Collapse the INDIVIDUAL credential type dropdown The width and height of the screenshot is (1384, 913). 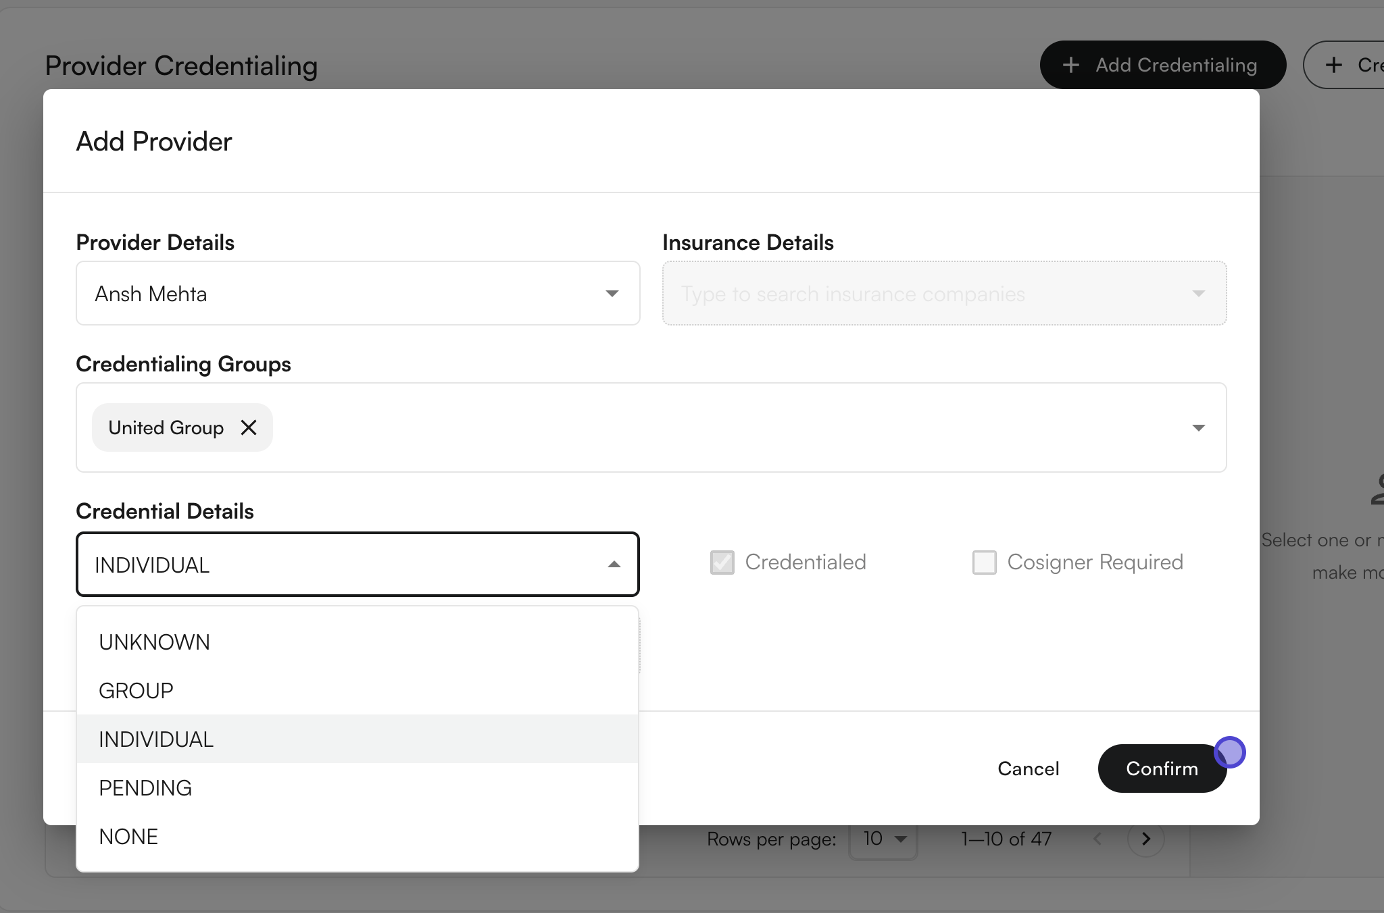click(x=614, y=565)
